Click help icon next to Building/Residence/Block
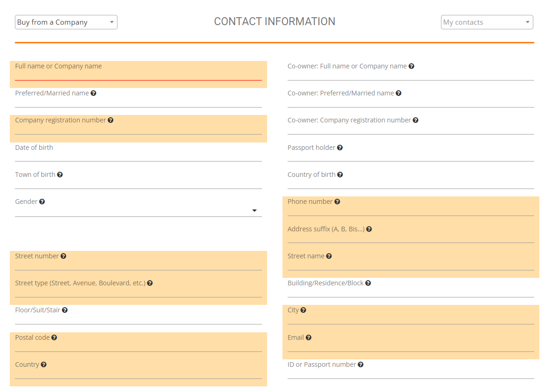 (368, 283)
